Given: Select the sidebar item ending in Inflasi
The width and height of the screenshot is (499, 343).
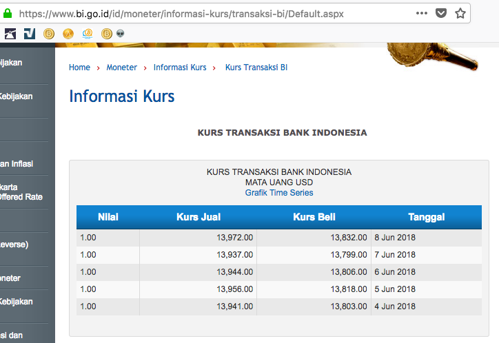Looking at the screenshot, I should click(x=17, y=164).
